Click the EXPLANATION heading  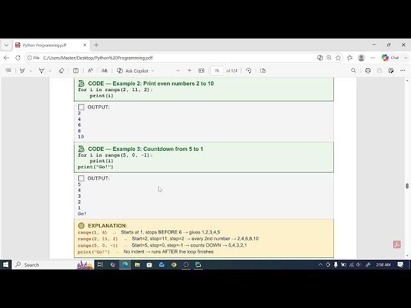pos(107,226)
